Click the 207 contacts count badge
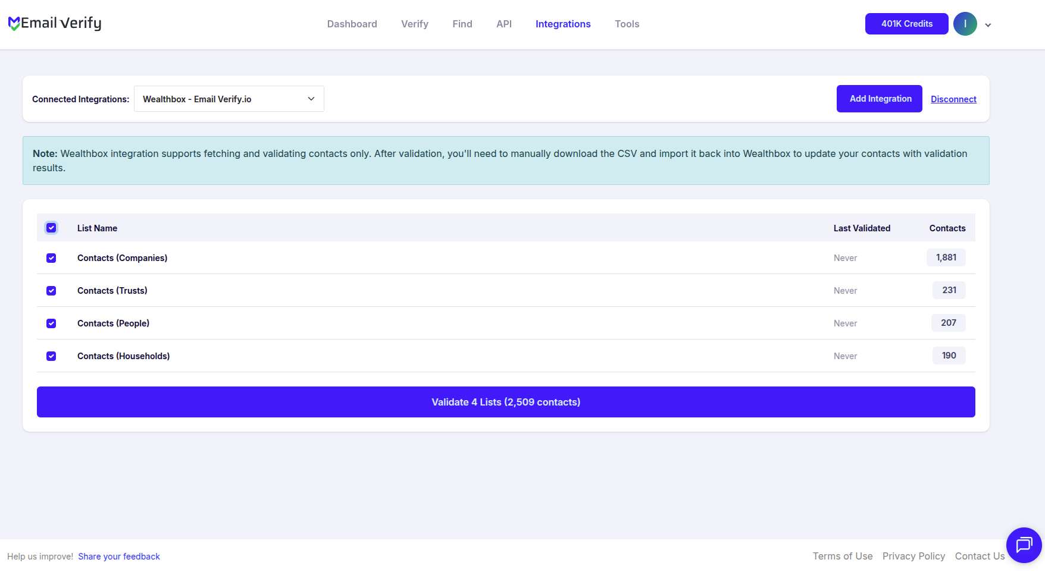1045x572 pixels. [x=949, y=323]
